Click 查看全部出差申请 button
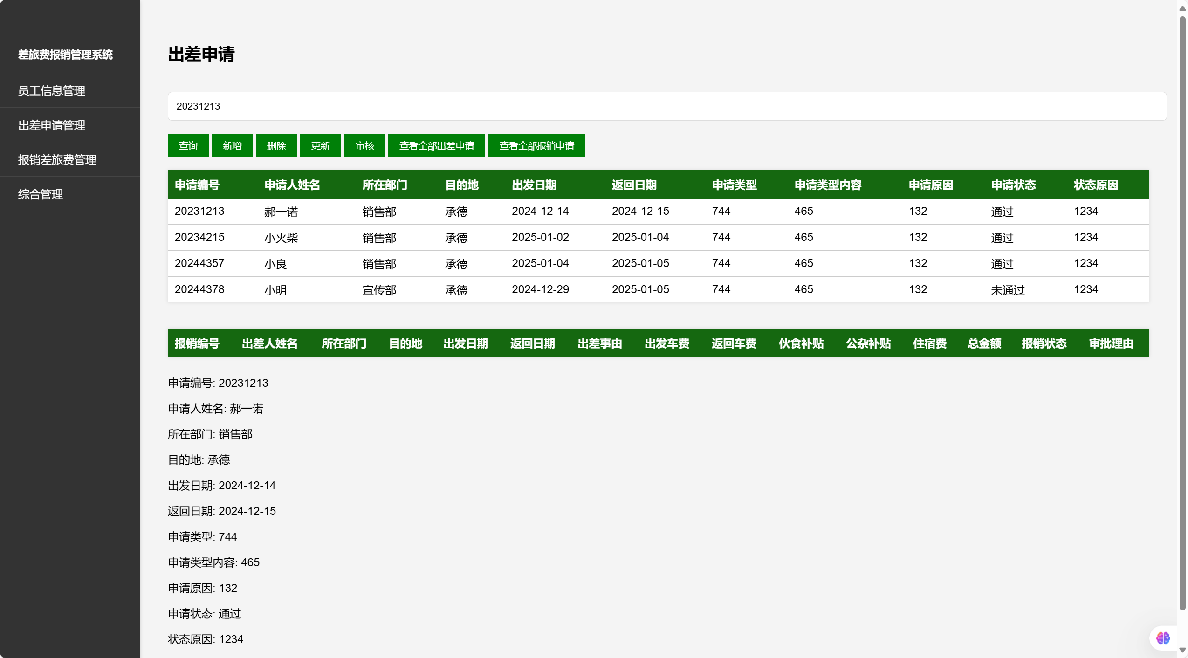The height and width of the screenshot is (658, 1188). pos(436,146)
